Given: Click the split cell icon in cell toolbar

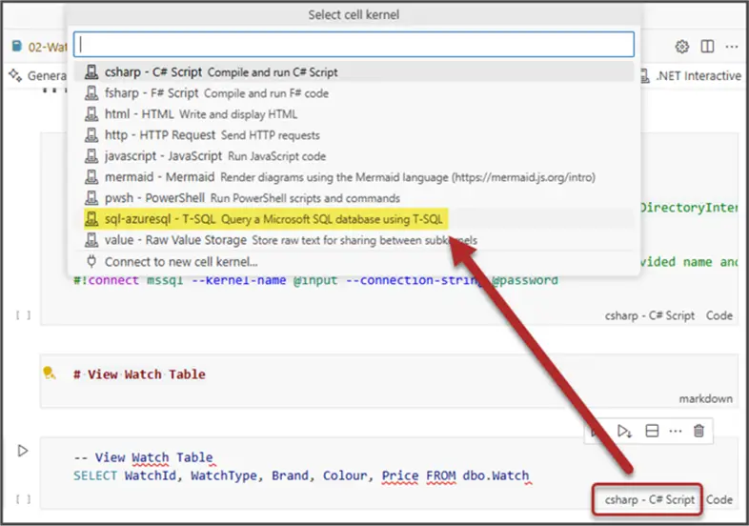Looking at the screenshot, I should [652, 432].
